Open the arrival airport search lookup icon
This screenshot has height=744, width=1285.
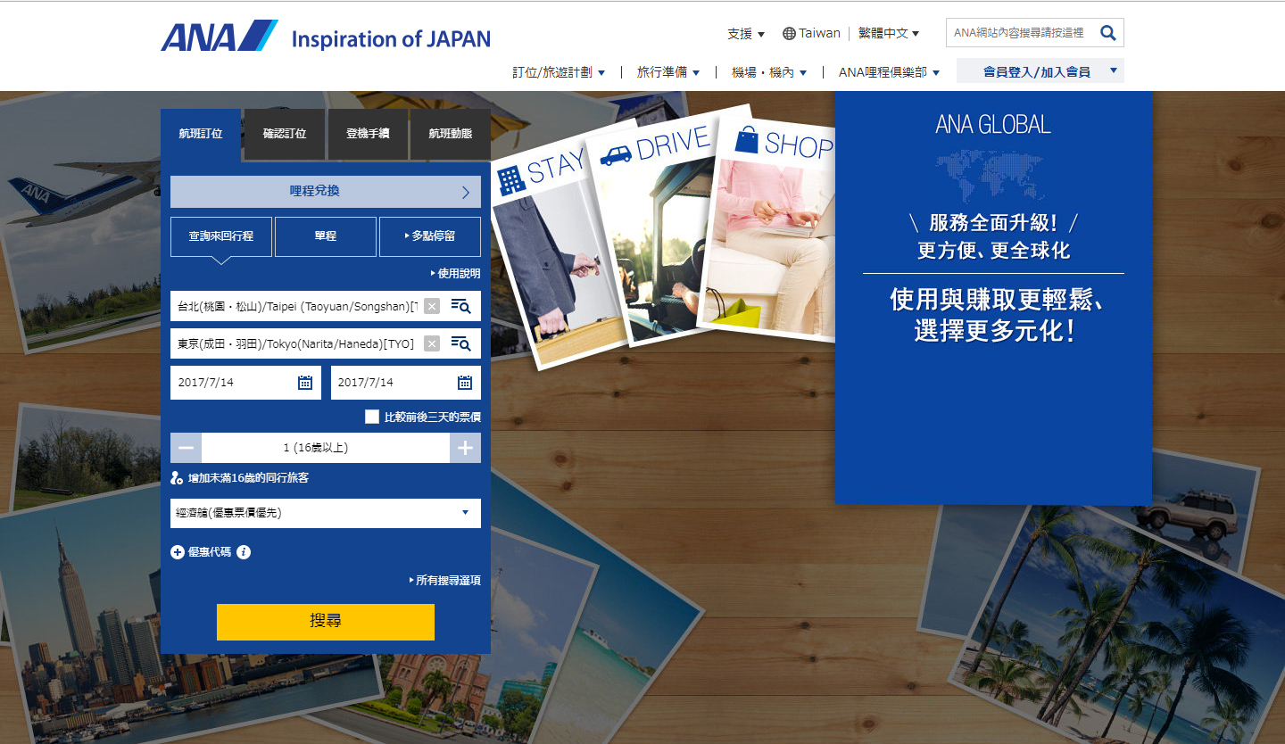(463, 343)
